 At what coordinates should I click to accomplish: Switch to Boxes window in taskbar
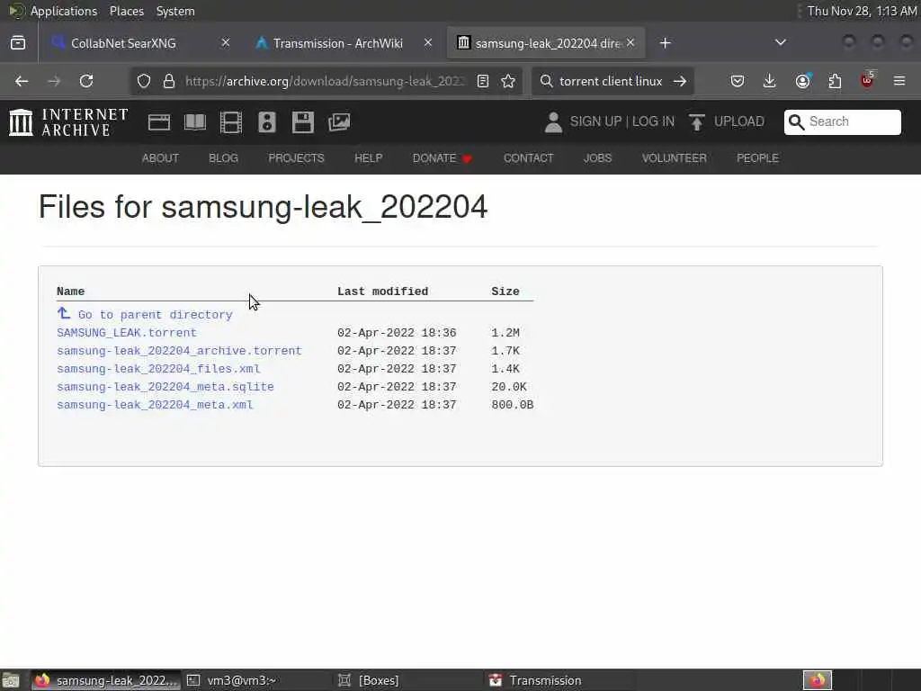tap(407, 680)
